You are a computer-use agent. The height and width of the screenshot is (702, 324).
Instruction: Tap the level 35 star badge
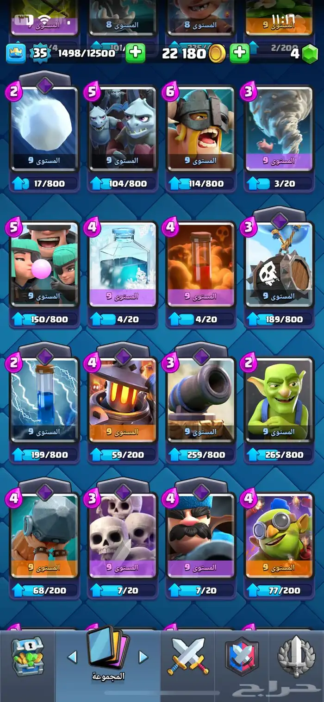pos(40,53)
